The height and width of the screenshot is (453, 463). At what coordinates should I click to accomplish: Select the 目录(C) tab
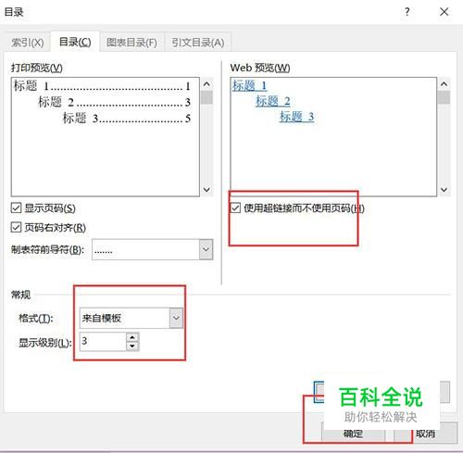pos(75,42)
